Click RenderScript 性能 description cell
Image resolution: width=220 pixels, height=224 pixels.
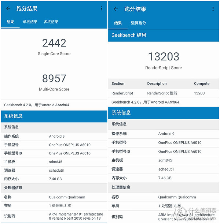[162, 93]
